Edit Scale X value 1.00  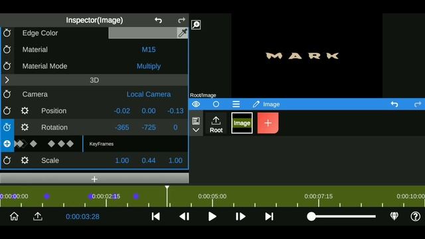tap(122, 160)
